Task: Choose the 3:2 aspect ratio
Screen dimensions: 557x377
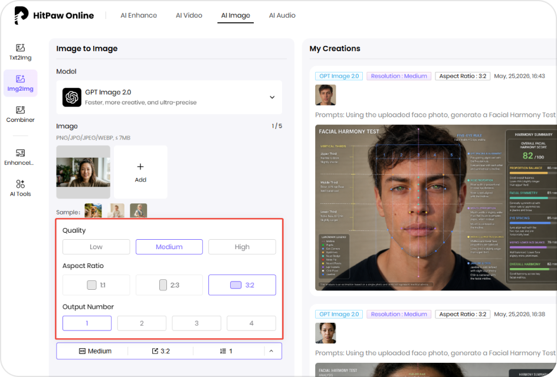Action: point(242,285)
